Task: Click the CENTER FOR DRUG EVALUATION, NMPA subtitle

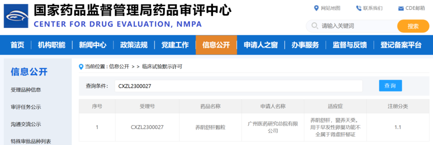Action: 118,24
